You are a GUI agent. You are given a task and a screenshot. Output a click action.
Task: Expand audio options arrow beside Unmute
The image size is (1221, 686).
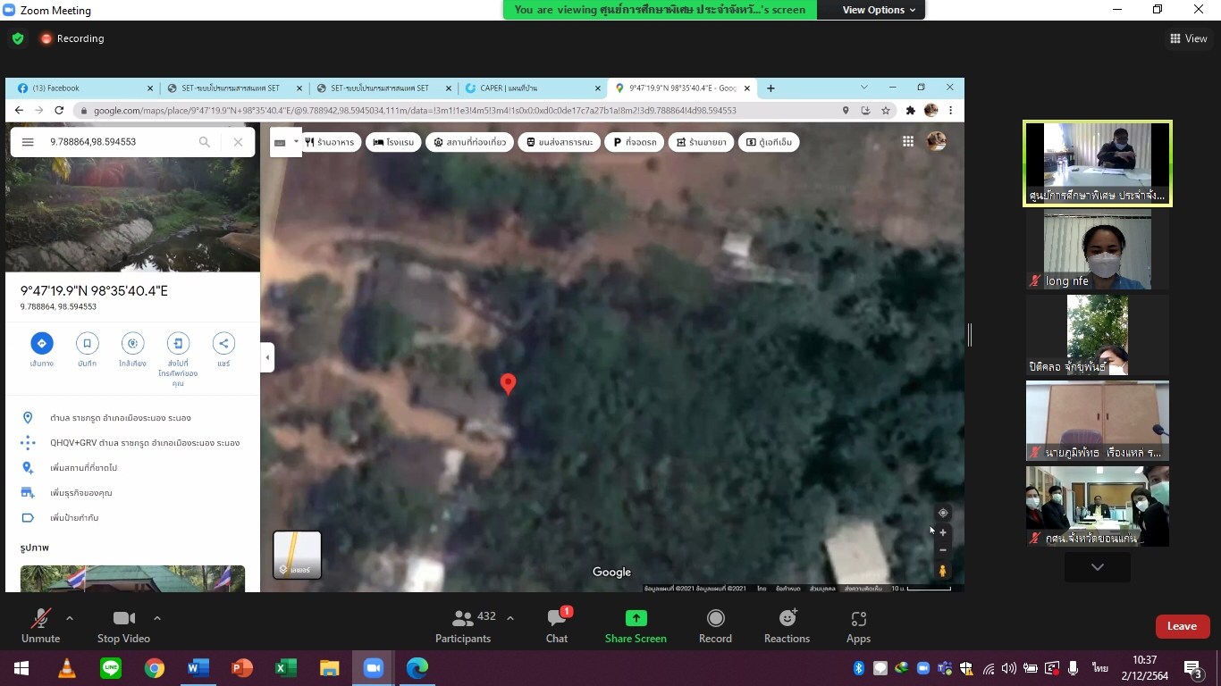[70, 618]
